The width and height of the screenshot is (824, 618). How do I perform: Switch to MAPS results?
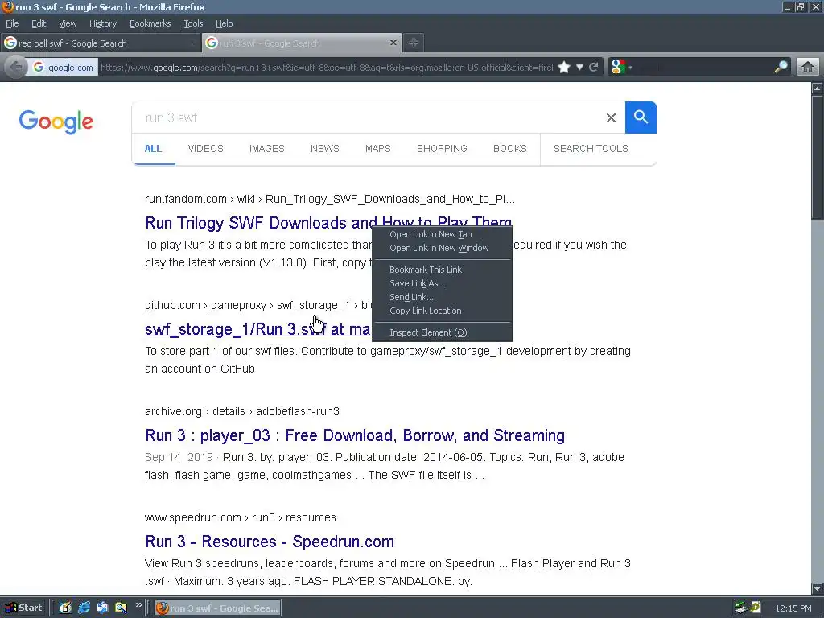pos(378,149)
